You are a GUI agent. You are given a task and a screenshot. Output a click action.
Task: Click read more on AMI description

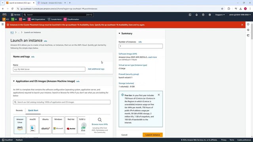[152, 57]
